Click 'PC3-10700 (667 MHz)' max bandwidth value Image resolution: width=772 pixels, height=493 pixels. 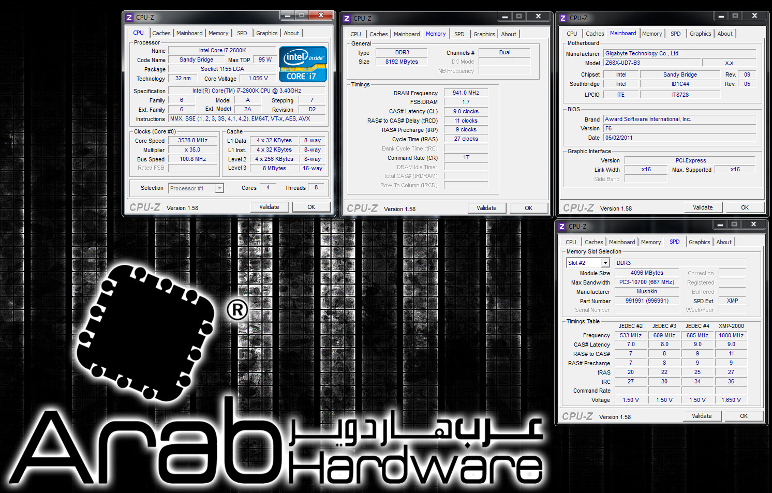[x=647, y=282]
